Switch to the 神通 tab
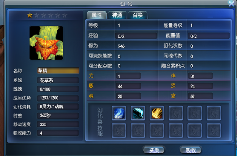The height and width of the screenshot is (156, 237). [117, 15]
